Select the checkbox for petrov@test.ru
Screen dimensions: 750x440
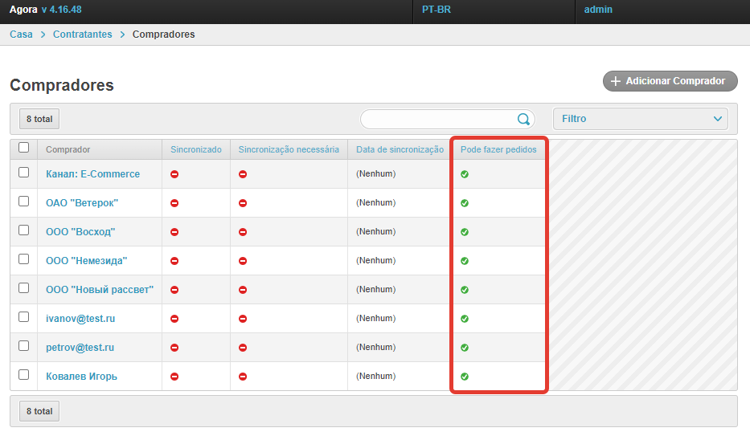pos(23,345)
